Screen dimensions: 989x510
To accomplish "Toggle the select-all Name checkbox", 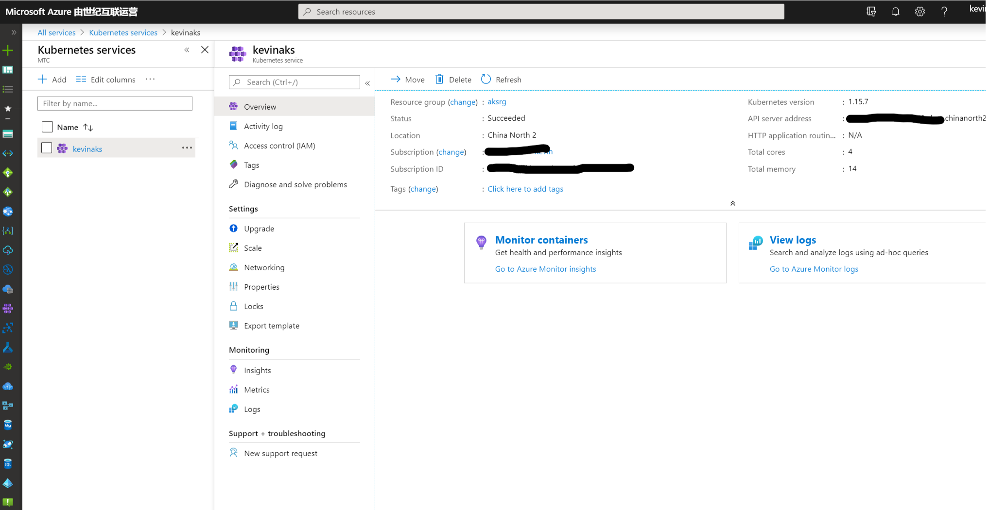I will pyautogui.click(x=47, y=127).
